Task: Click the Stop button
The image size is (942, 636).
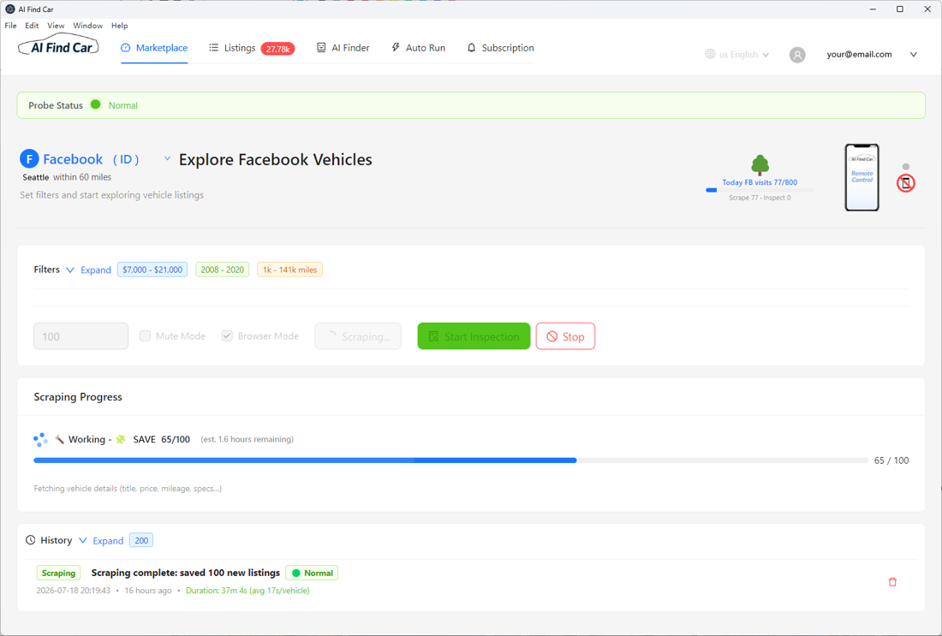Action: tap(565, 336)
